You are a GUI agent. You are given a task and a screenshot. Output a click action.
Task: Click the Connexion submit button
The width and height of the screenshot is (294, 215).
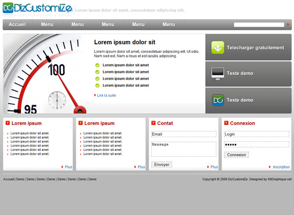(236, 155)
